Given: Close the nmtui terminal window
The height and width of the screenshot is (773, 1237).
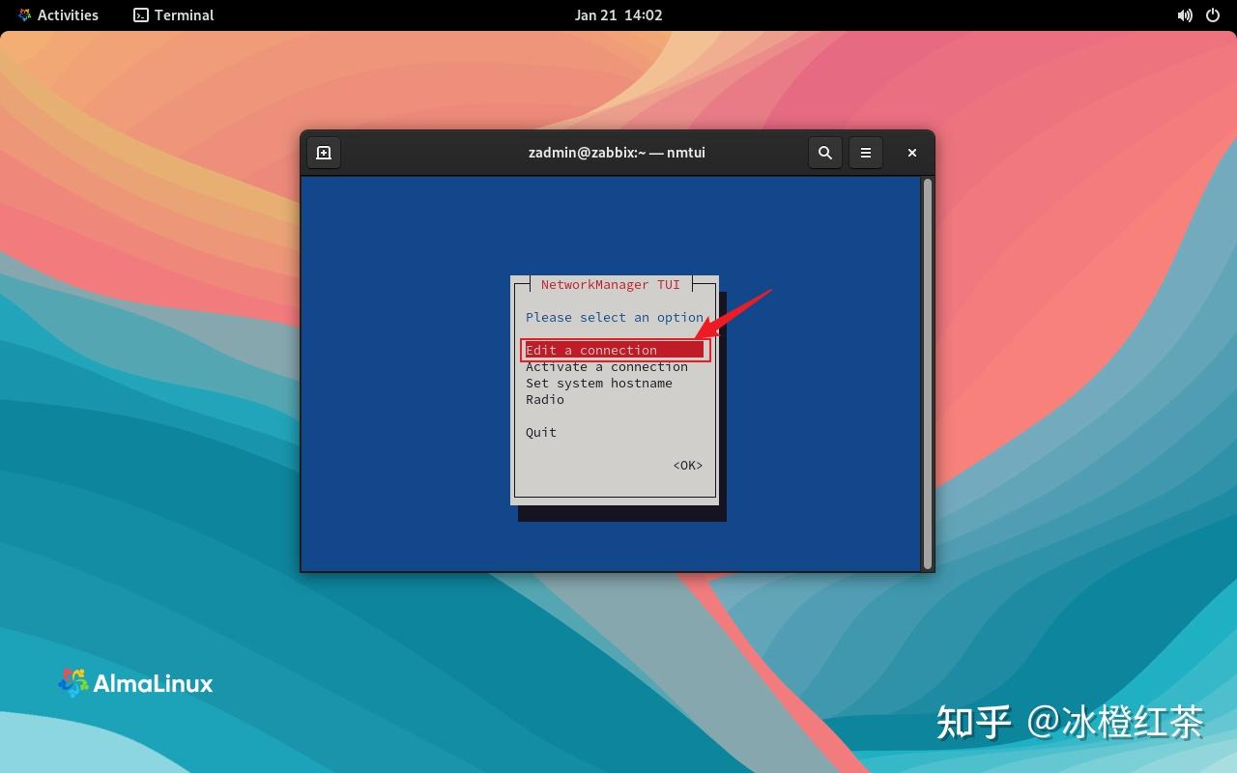Looking at the screenshot, I should point(911,153).
